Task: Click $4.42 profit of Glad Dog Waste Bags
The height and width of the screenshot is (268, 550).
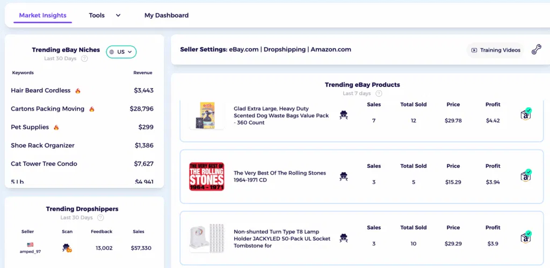Action: pos(493,121)
